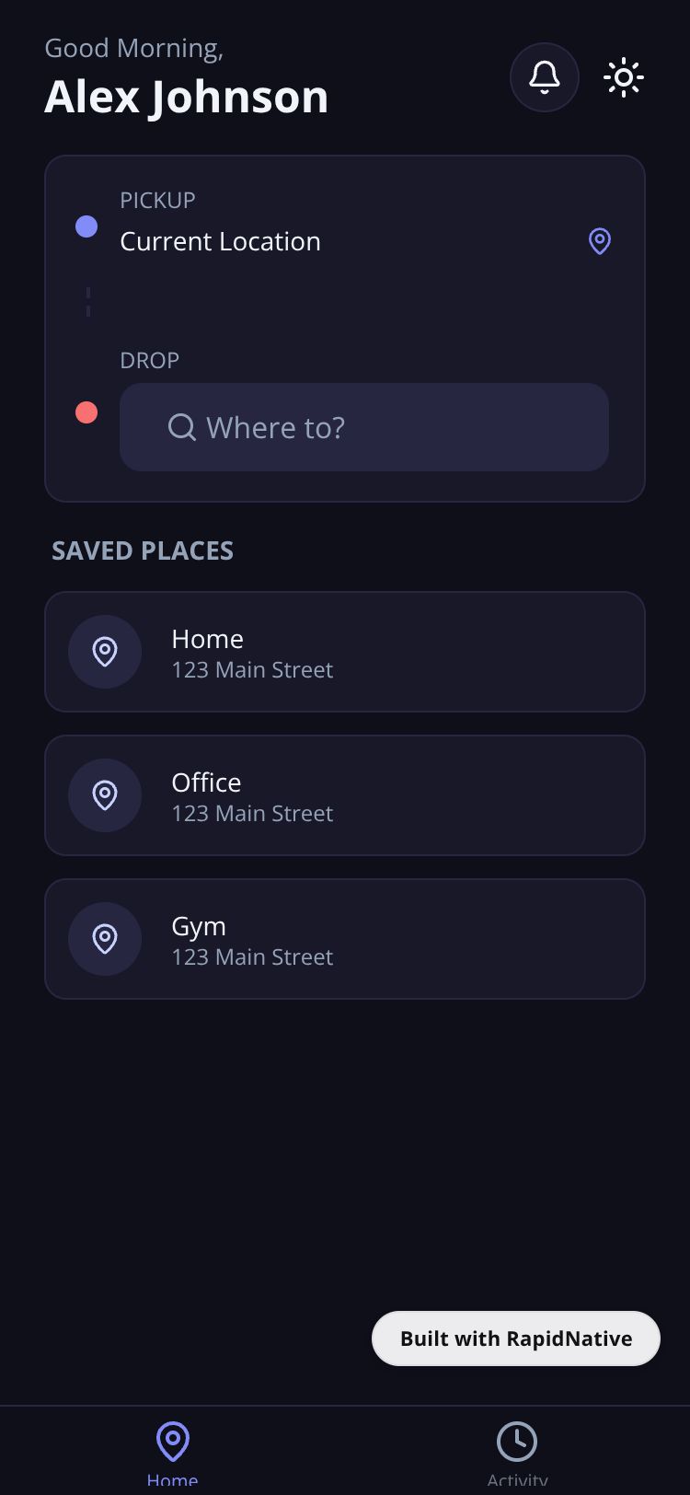Click the Current Location pickup text

221,241
